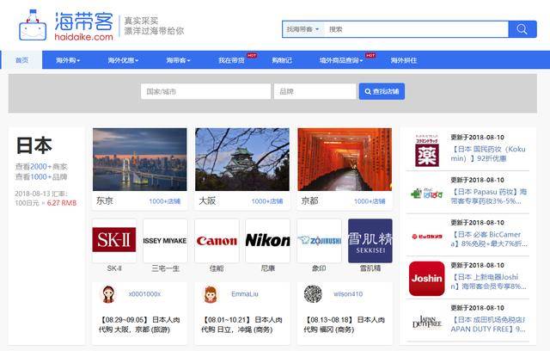The width and height of the screenshot is (550, 351).
Task: Open the 购物记 menu item
Action: coord(282,60)
